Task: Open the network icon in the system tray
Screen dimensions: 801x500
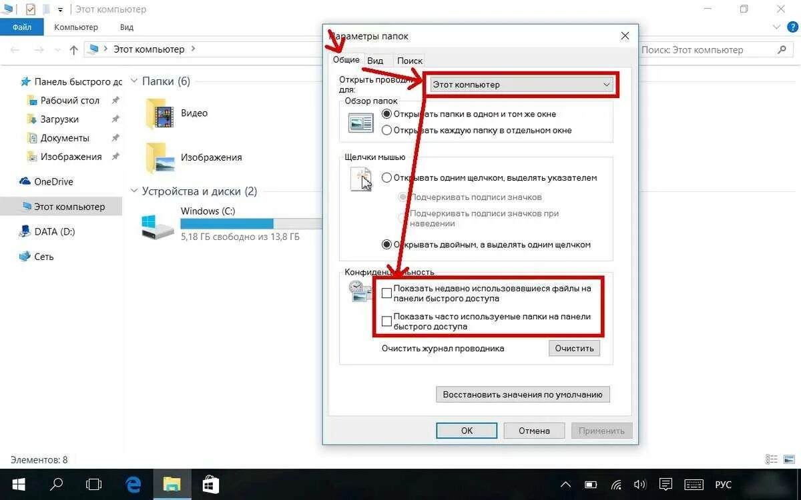Action: [x=617, y=485]
